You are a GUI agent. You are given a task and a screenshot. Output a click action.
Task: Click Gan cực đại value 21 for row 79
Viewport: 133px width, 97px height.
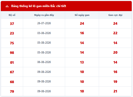tap(115, 91)
